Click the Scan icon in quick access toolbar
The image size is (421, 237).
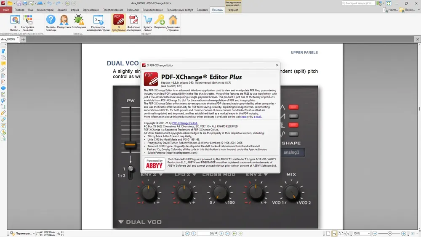pos(40,3)
